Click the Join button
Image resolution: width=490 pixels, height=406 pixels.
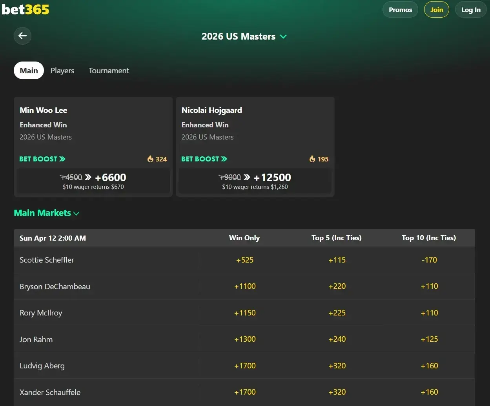[436, 9]
